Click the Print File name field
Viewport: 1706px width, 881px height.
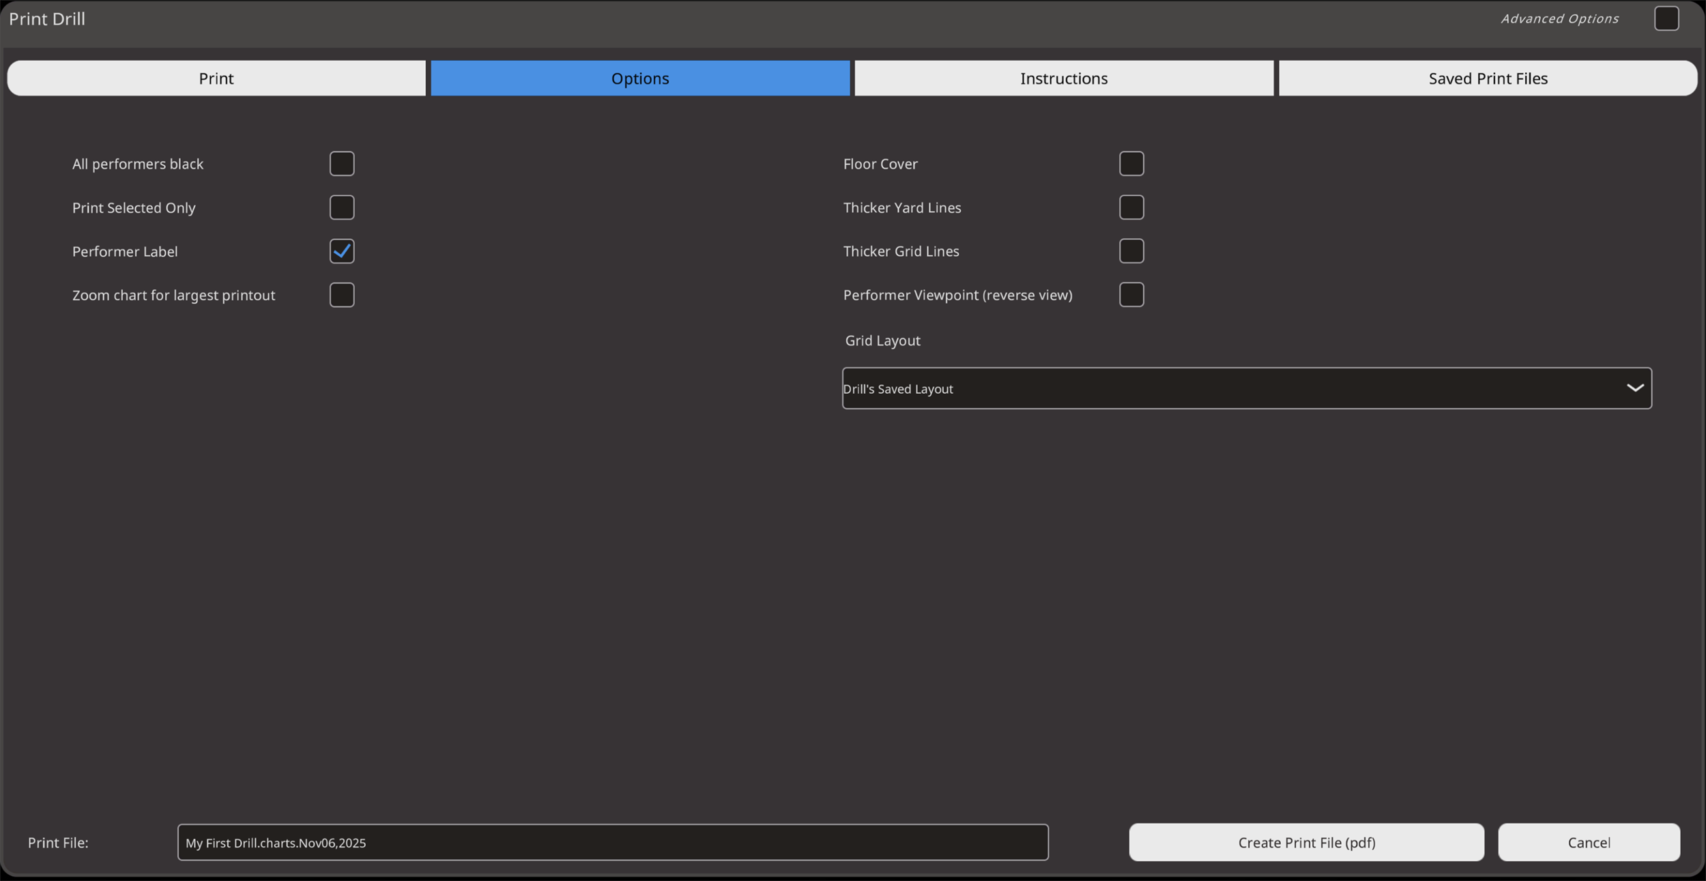click(x=612, y=842)
